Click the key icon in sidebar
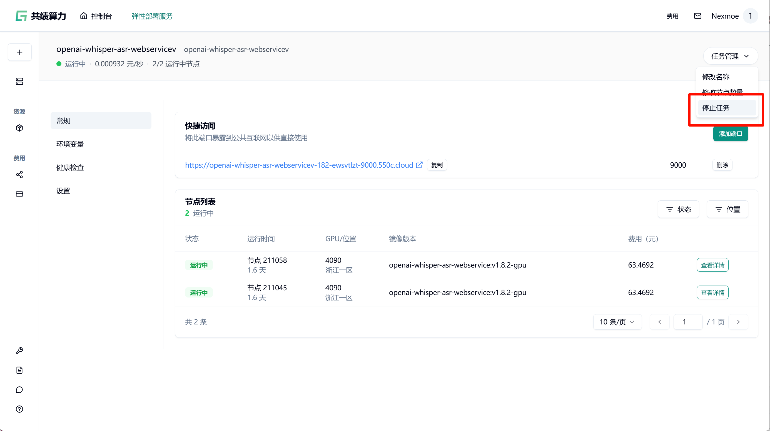 (x=19, y=351)
